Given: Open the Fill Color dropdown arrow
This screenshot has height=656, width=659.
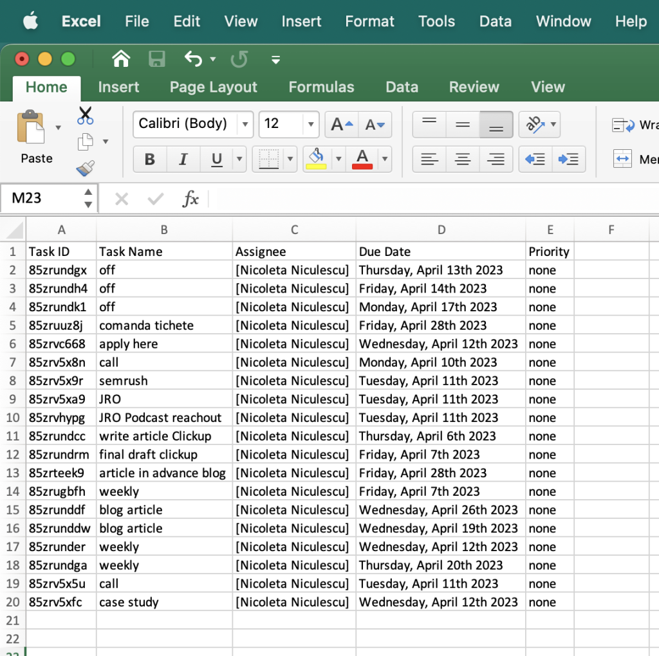Looking at the screenshot, I should point(339,159).
